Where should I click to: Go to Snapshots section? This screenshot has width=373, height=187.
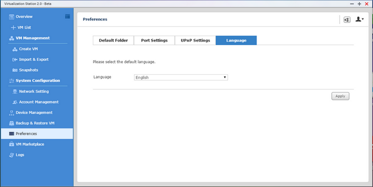tap(28, 70)
